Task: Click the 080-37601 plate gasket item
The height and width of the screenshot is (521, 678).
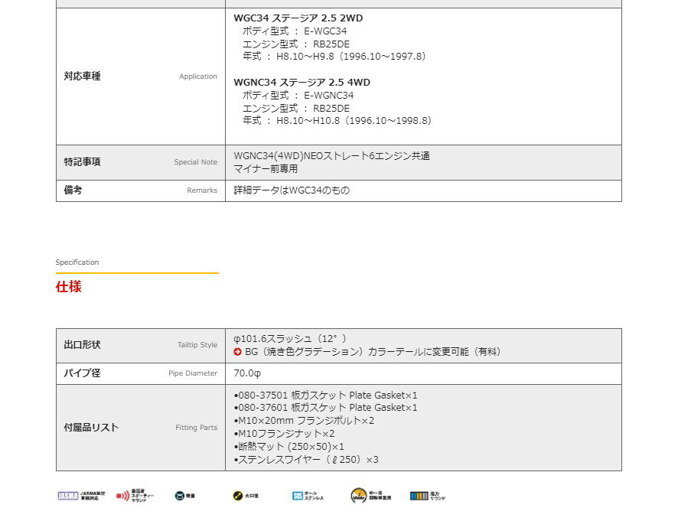Action: pos(325,408)
